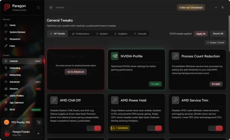Click the AMD Service Trim wrench icon

[x=176, y=100]
